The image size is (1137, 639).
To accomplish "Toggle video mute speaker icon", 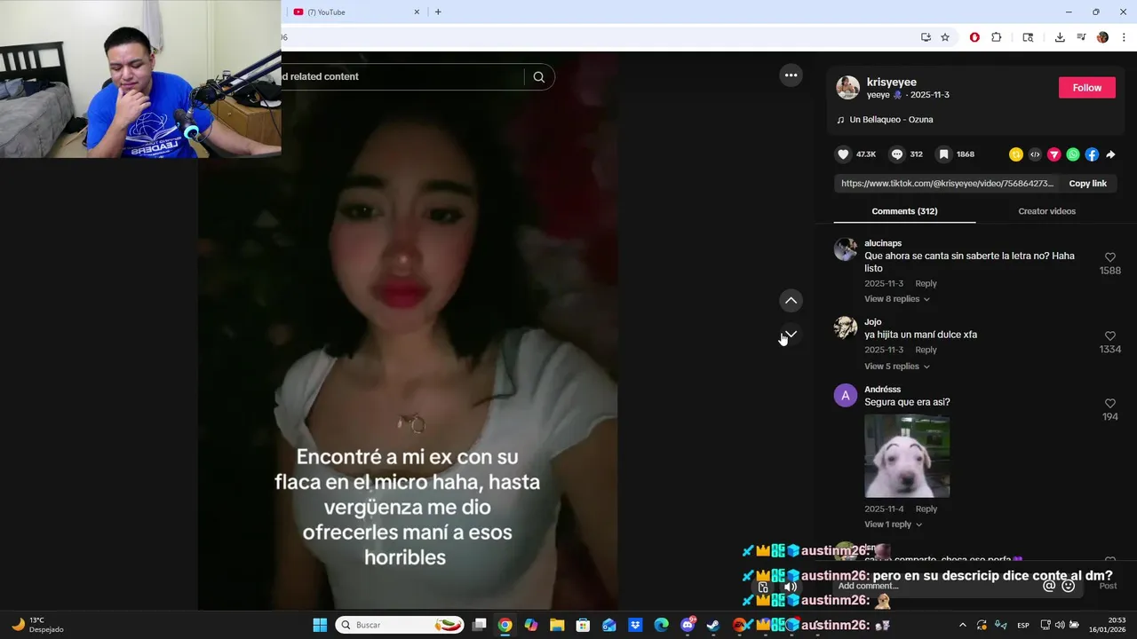I will click(790, 587).
